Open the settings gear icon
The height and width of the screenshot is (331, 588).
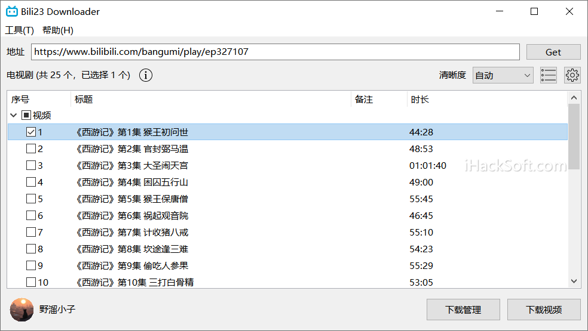572,75
